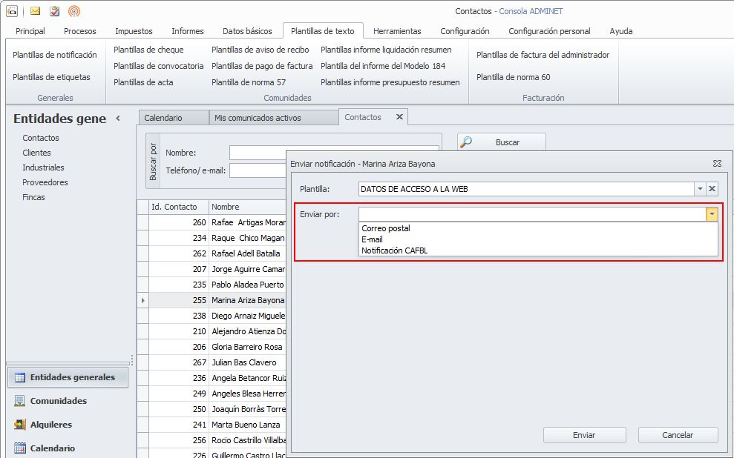734x458 pixels.
Task: Collapse the Entidades generales side panel
Action: pyautogui.click(x=118, y=119)
